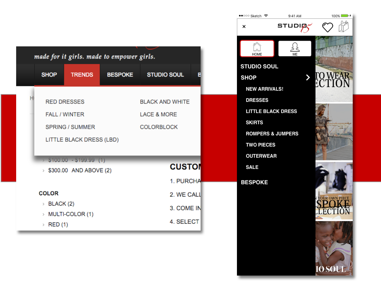Tap the HOME button in mobile menu
Viewport: 381px width, 287px height.
[x=257, y=48]
